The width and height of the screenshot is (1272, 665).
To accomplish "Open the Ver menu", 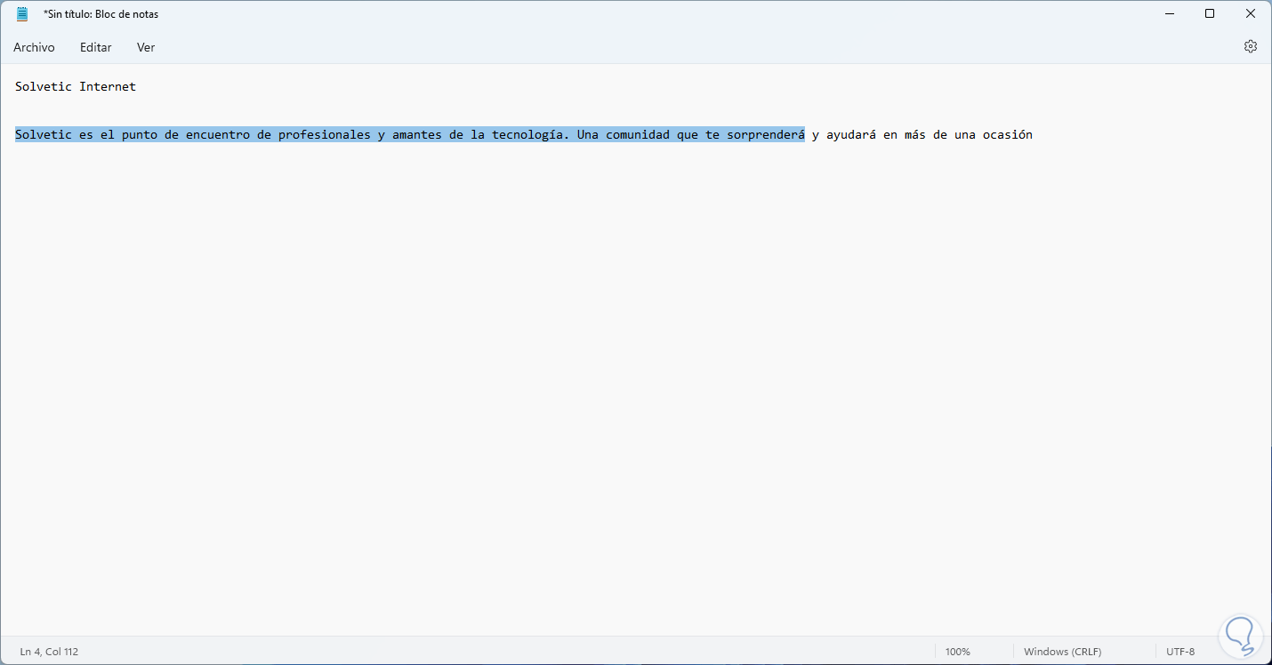I will [x=146, y=47].
